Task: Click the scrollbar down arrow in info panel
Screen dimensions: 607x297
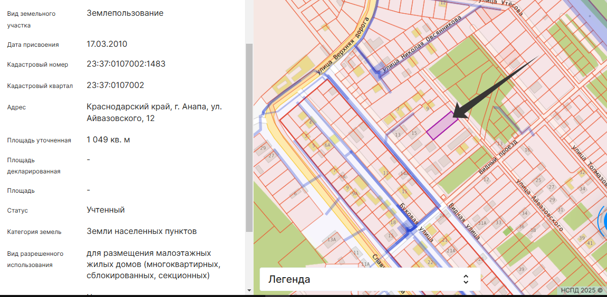Action: tap(249, 290)
